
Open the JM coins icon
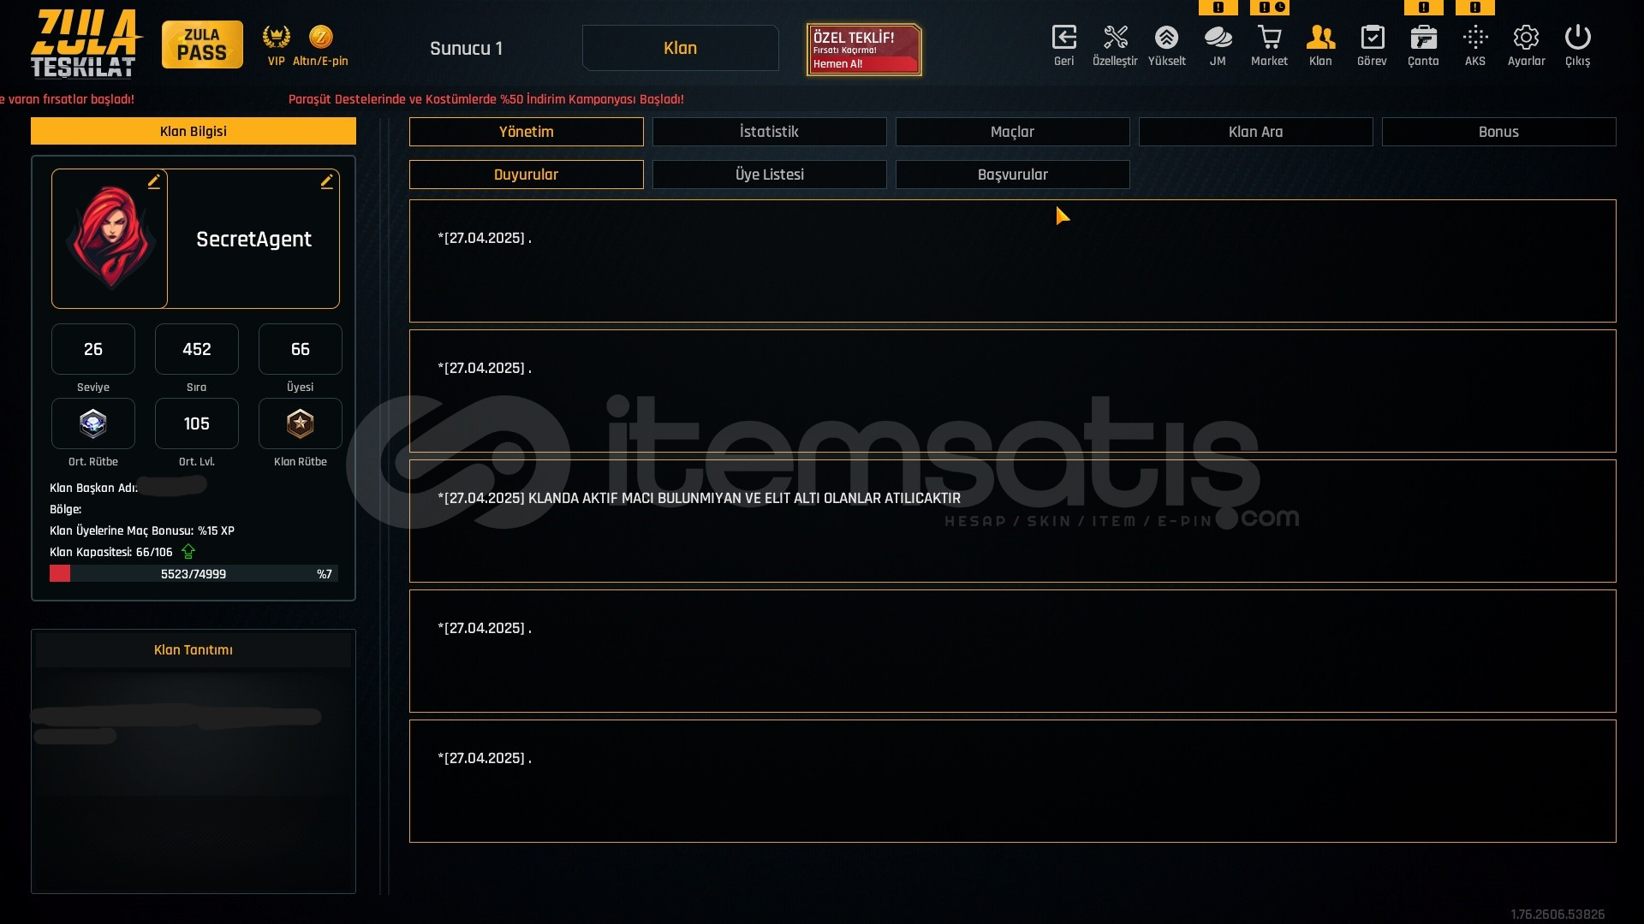tap(1218, 38)
